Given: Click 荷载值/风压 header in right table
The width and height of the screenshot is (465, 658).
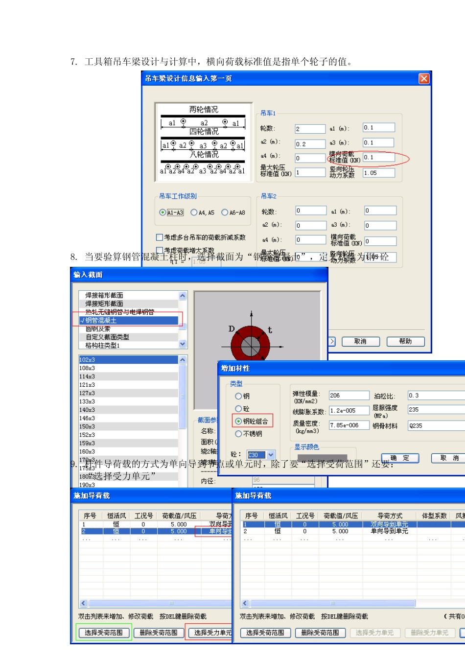Looking at the screenshot, I should coord(341,516).
